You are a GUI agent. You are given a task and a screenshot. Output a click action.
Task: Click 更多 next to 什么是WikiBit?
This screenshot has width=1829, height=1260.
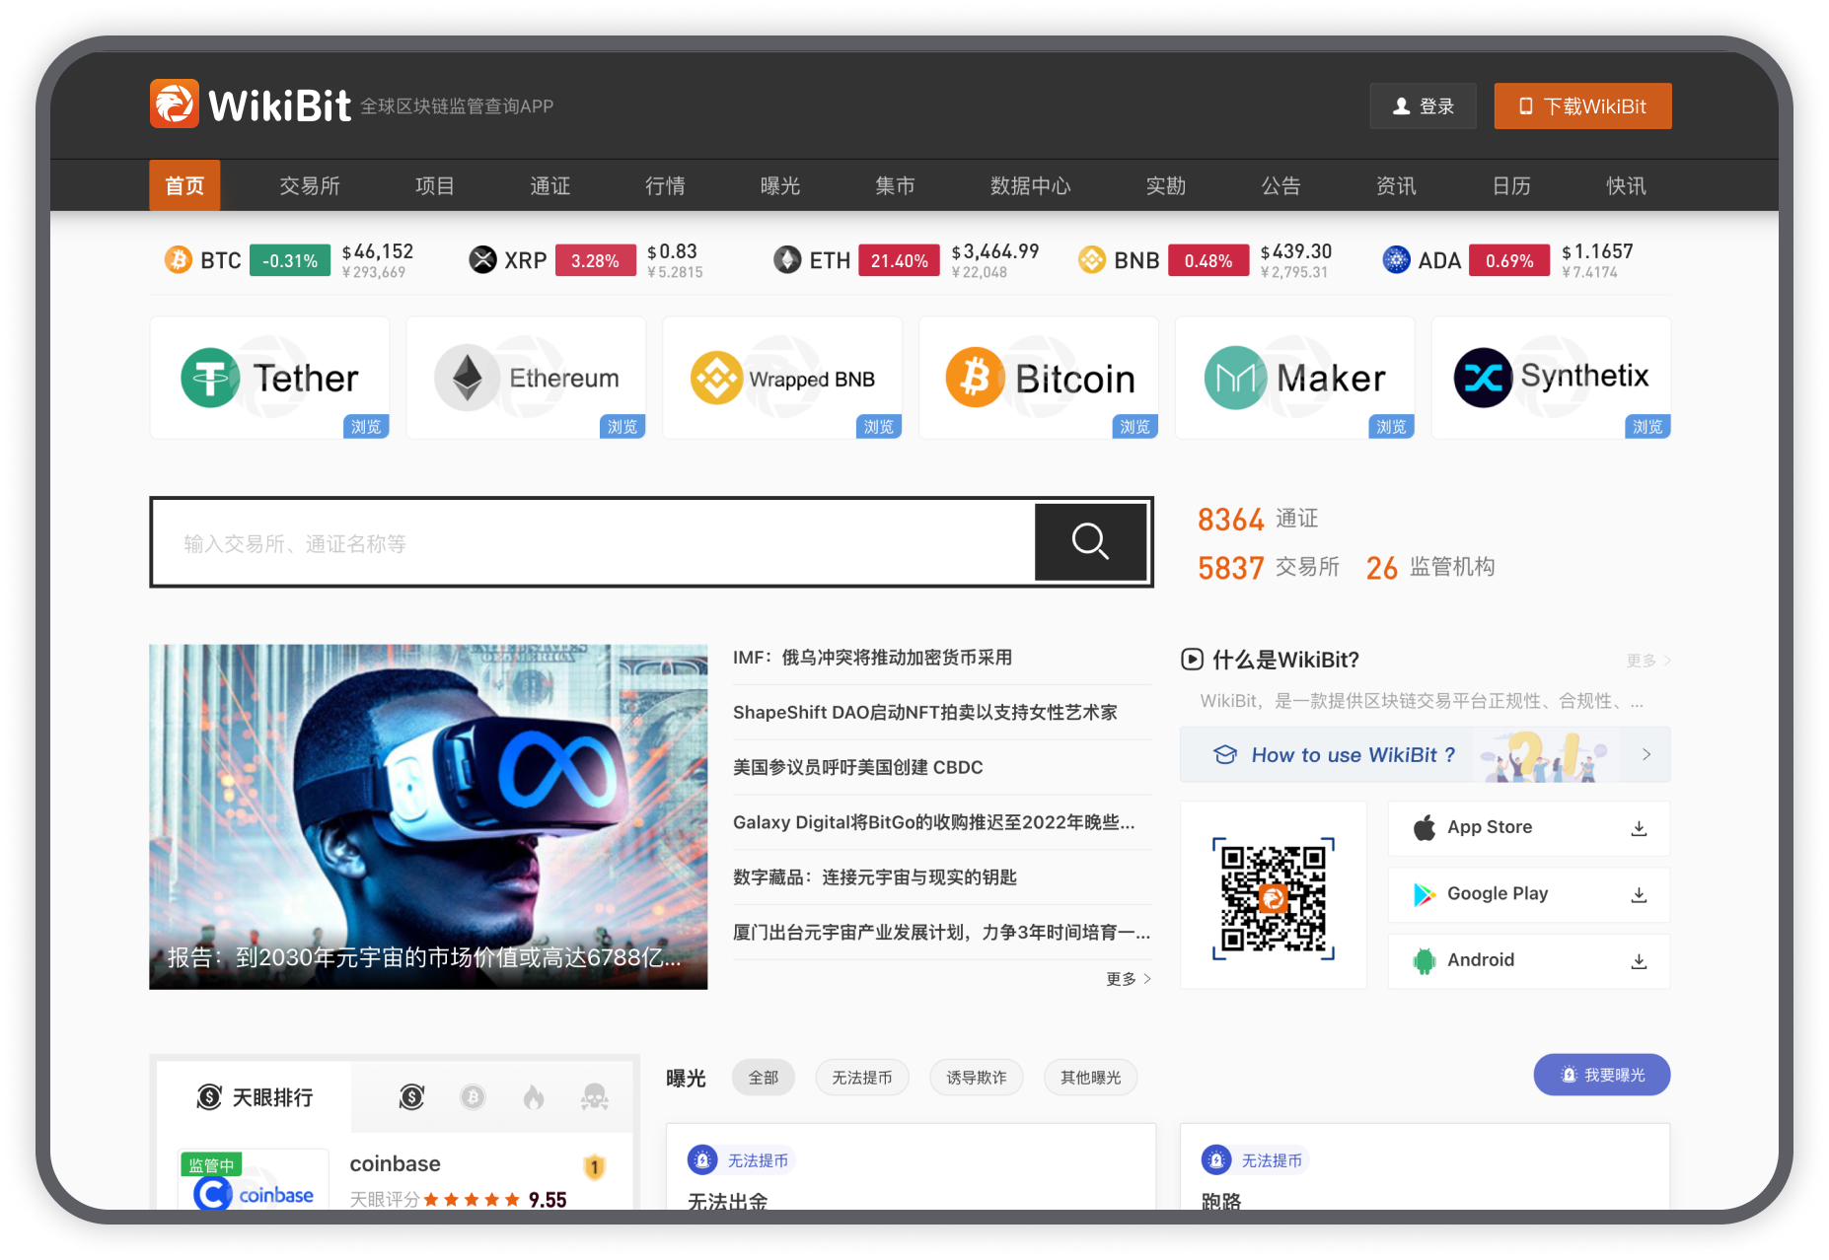pyautogui.click(x=1647, y=661)
